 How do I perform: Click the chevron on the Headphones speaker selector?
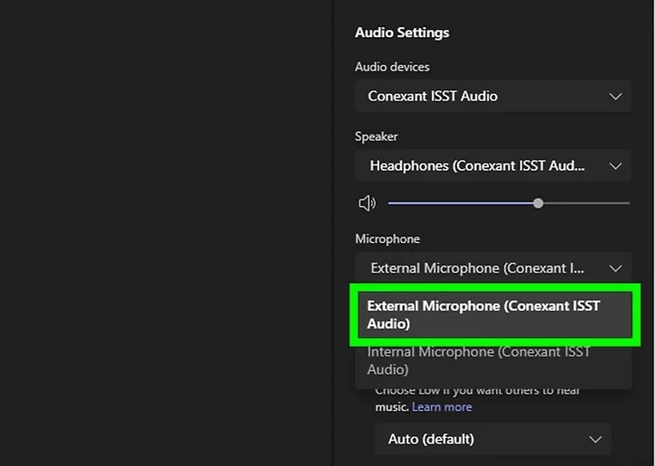pyautogui.click(x=615, y=166)
